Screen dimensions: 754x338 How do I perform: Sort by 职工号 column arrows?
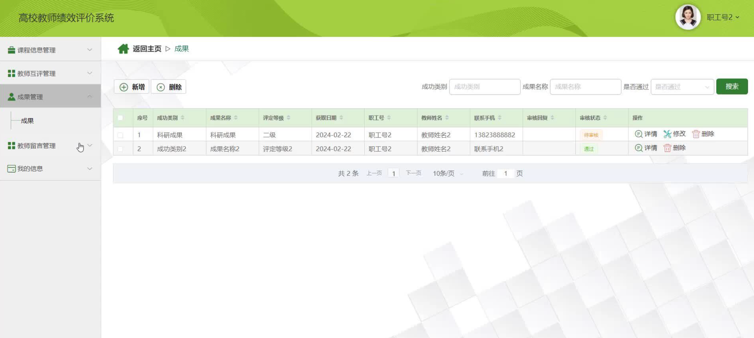389,118
